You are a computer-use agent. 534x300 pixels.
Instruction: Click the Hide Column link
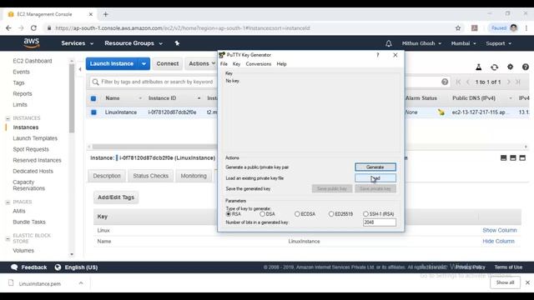pyautogui.click(x=498, y=241)
